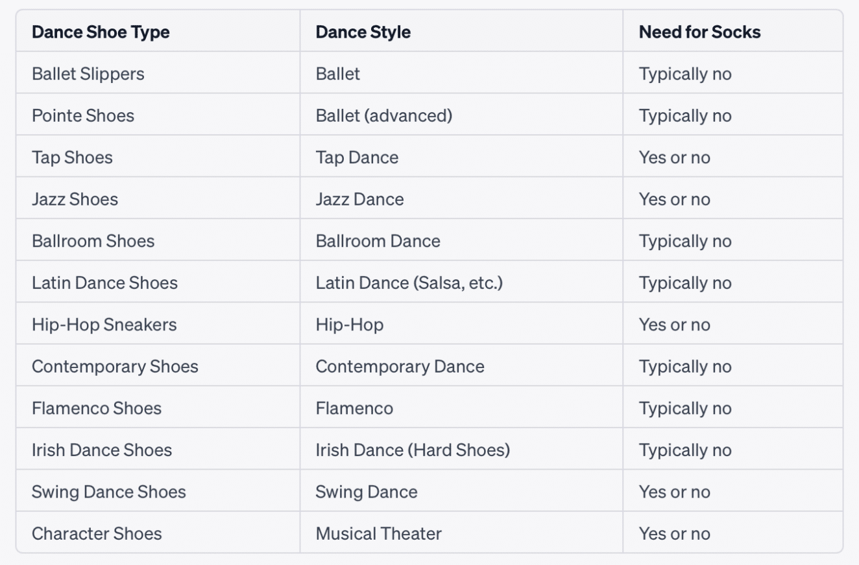The image size is (859, 565).
Task: Select the "Tap Shoes" cell
Action: (x=72, y=157)
